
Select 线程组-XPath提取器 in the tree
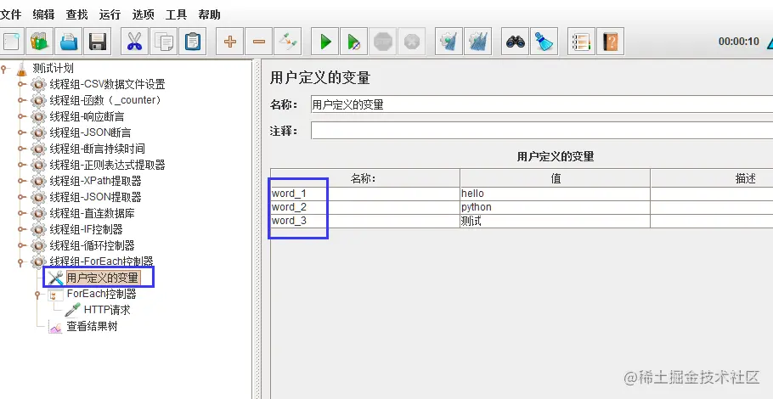[x=96, y=182]
